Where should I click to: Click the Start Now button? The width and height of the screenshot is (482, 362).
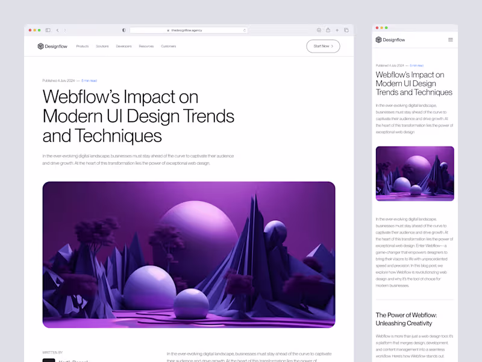[x=323, y=46]
